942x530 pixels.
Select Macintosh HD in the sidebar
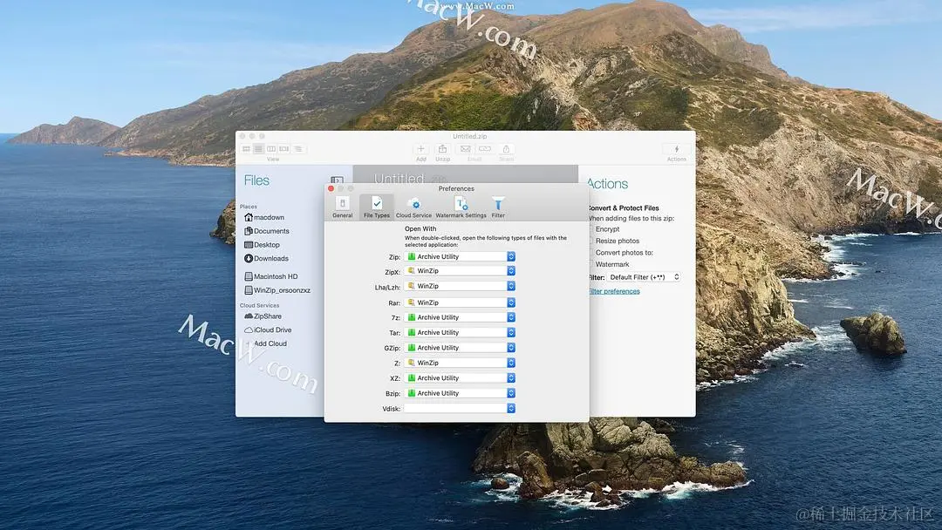tap(271, 276)
